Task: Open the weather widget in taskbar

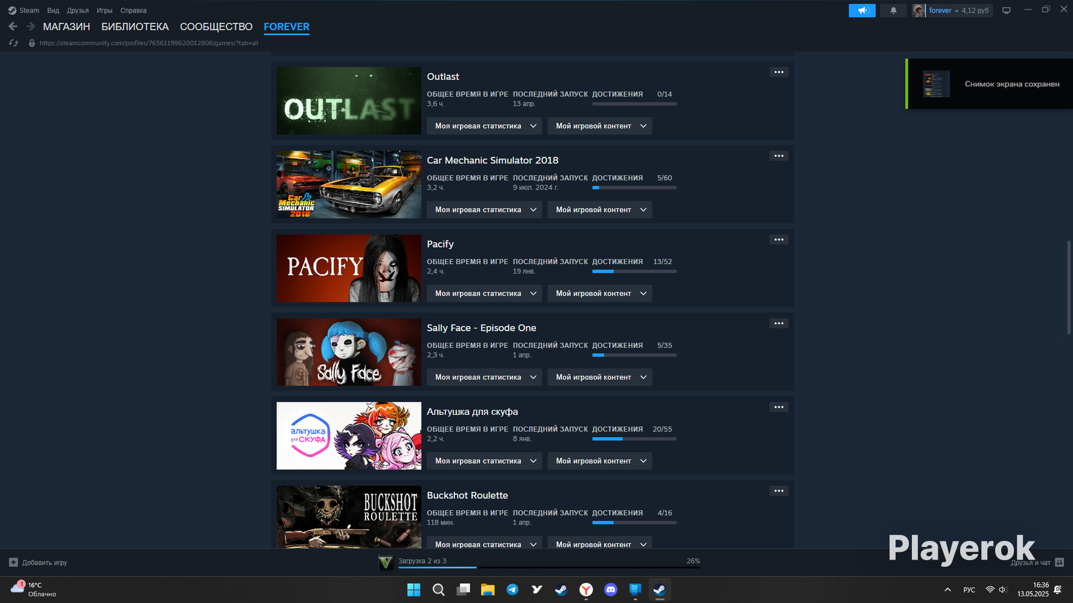Action: [34, 589]
